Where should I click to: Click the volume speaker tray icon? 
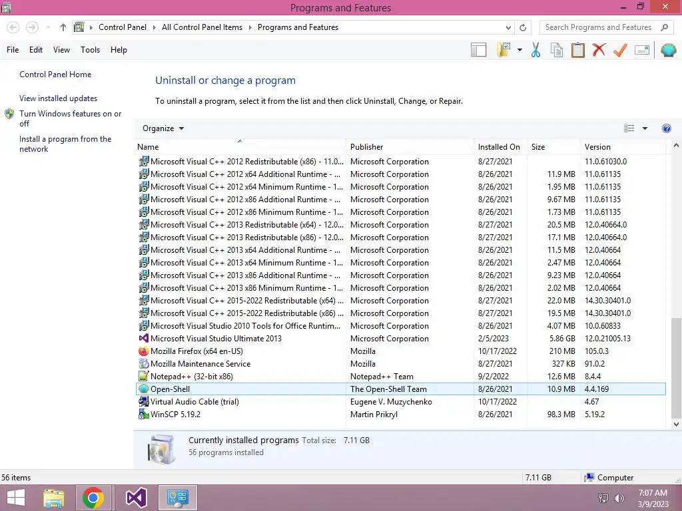tap(619, 498)
